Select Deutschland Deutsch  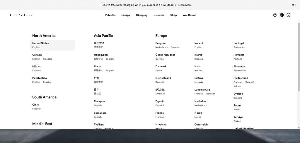160,82
